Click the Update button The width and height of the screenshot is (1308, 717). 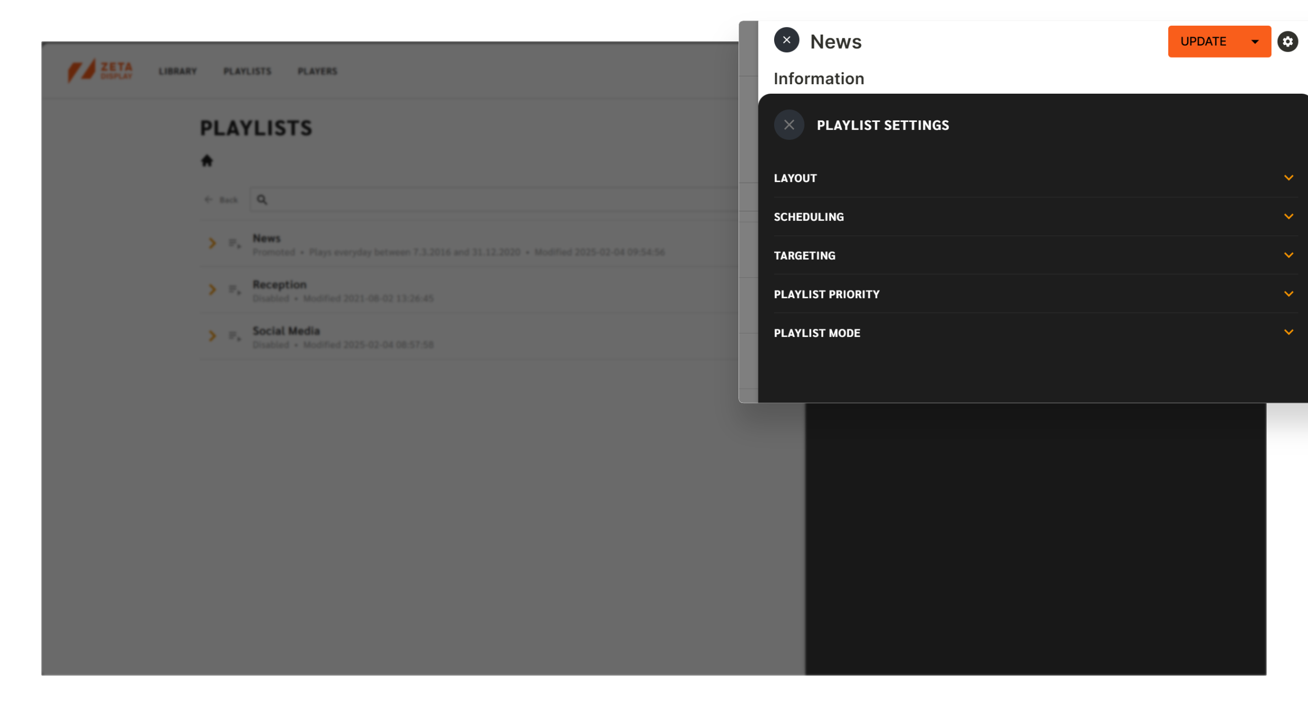(1203, 41)
